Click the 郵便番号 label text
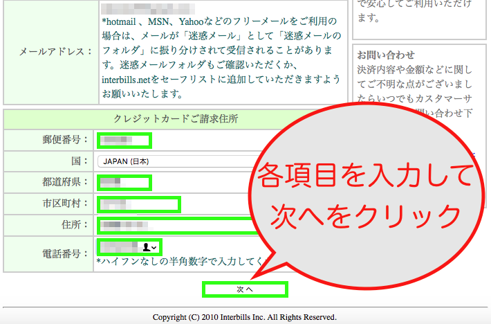This screenshot has height=324, width=491. 66,140
